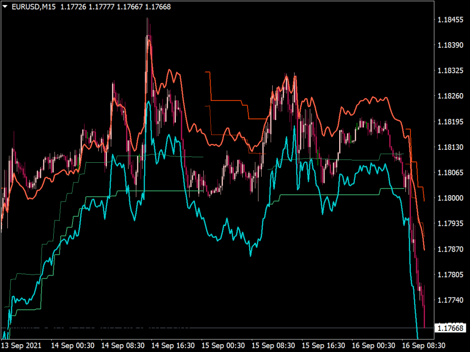The width and height of the screenshot is (470, 352).
Task: Click the 15 Sep 00:30 time label
Action: [x=223, y=346]
